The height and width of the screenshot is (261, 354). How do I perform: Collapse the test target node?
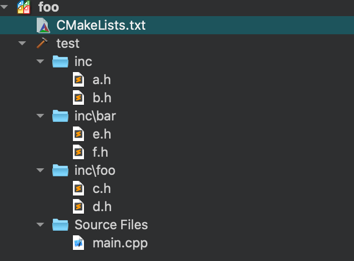pyautogui.click(x=22, y=43)
